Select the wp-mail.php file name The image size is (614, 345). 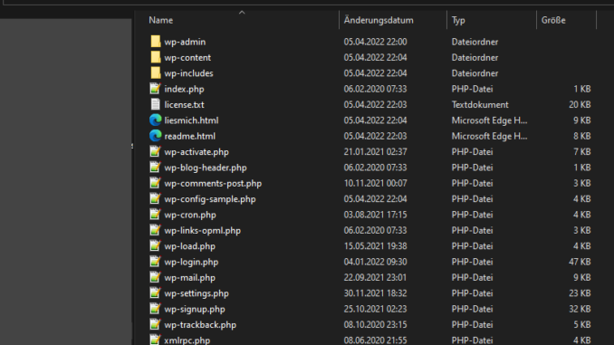tap(190, 278)
